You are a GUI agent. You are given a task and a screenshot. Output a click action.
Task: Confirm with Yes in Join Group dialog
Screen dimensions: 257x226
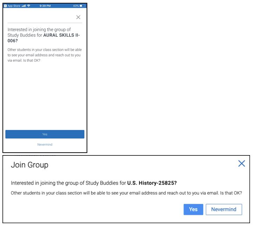coord(193,209)
